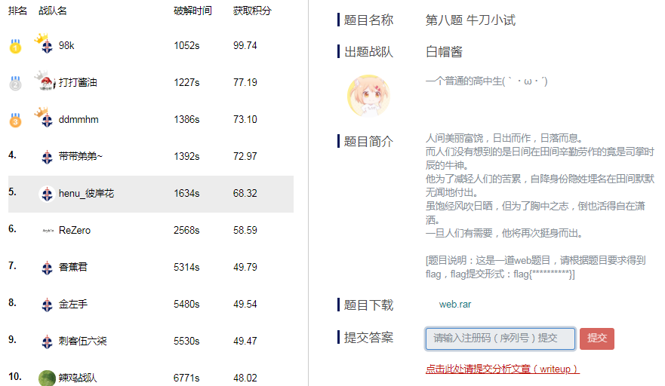
Task: Click score value 49.79
Action: [x=245, y=268]
